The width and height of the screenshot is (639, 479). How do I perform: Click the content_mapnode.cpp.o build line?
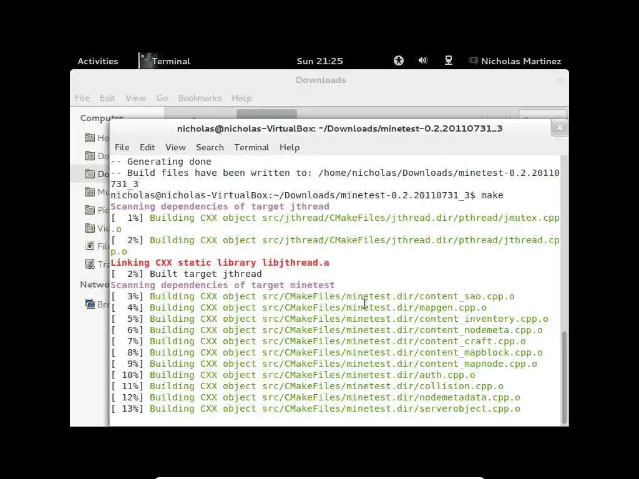(324, 364)
